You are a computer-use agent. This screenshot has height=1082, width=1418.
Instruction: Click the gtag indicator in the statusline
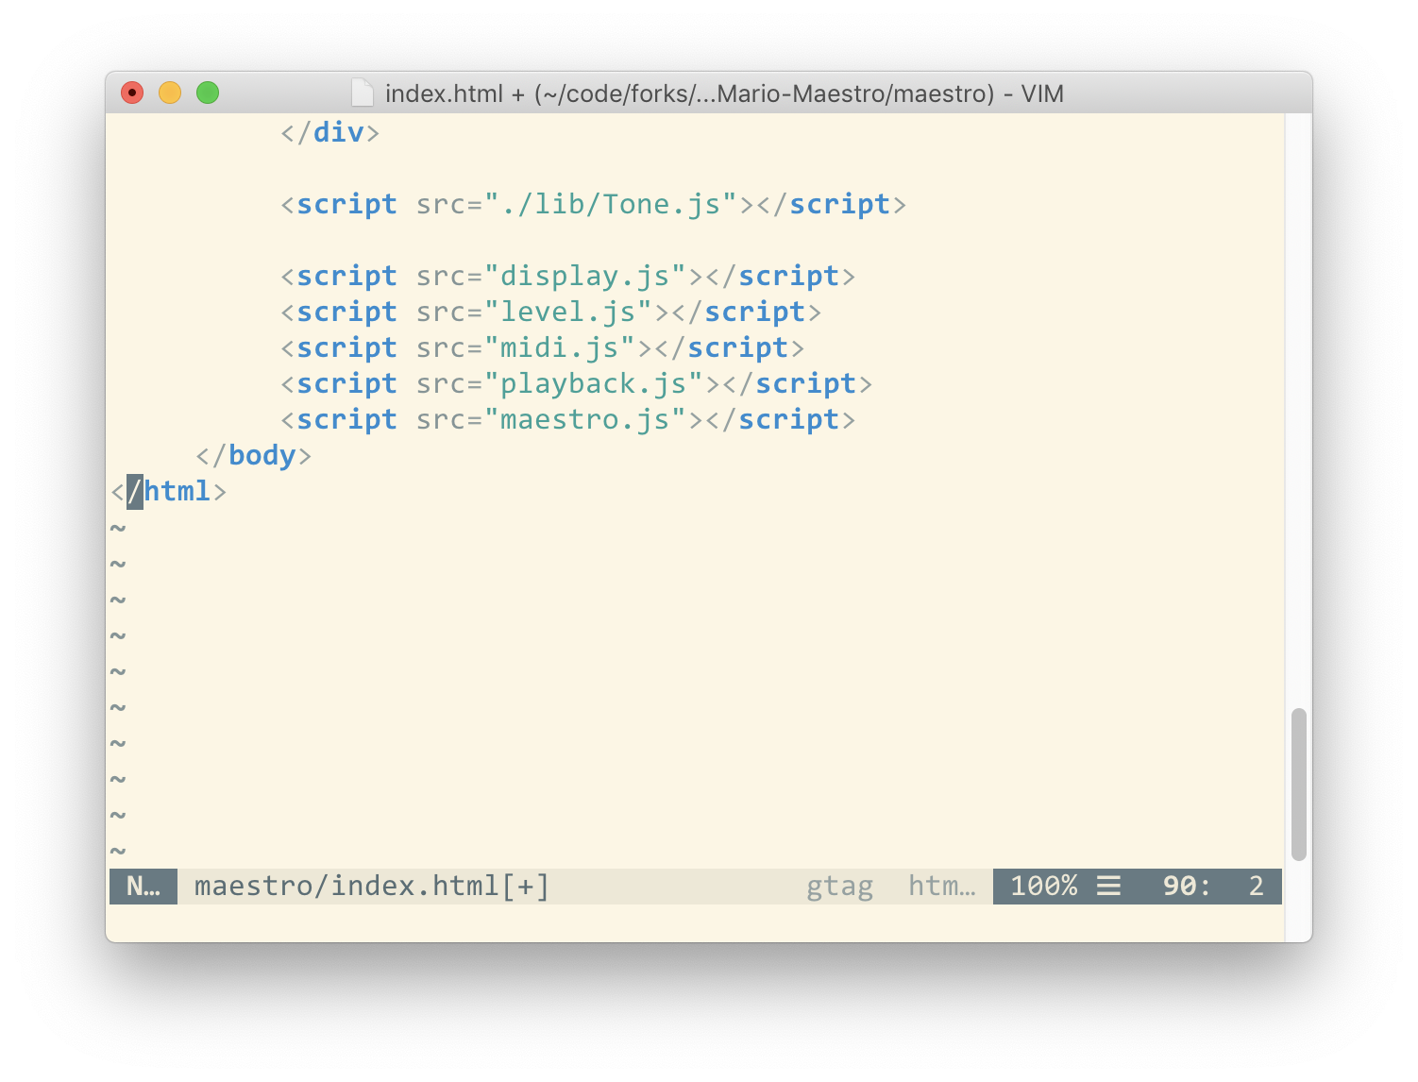[840, 886]
